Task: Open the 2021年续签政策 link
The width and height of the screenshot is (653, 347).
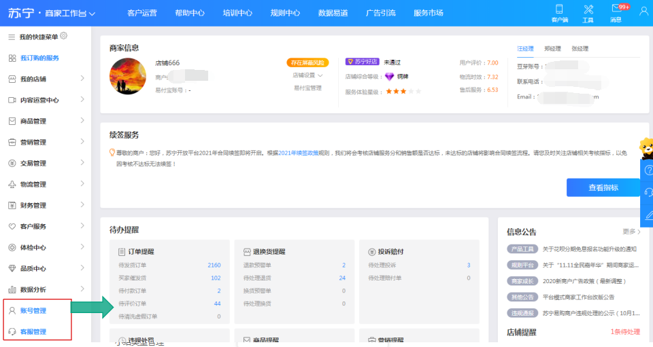Action: 298,153
